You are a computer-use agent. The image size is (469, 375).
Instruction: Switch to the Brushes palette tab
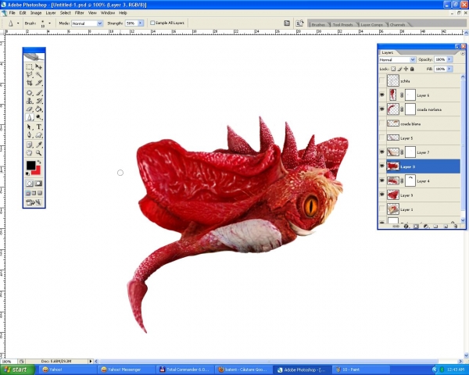318,24
